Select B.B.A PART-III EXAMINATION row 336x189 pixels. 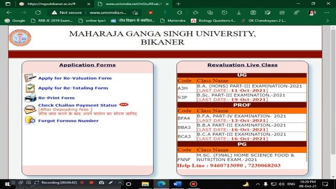coord(242,127)
